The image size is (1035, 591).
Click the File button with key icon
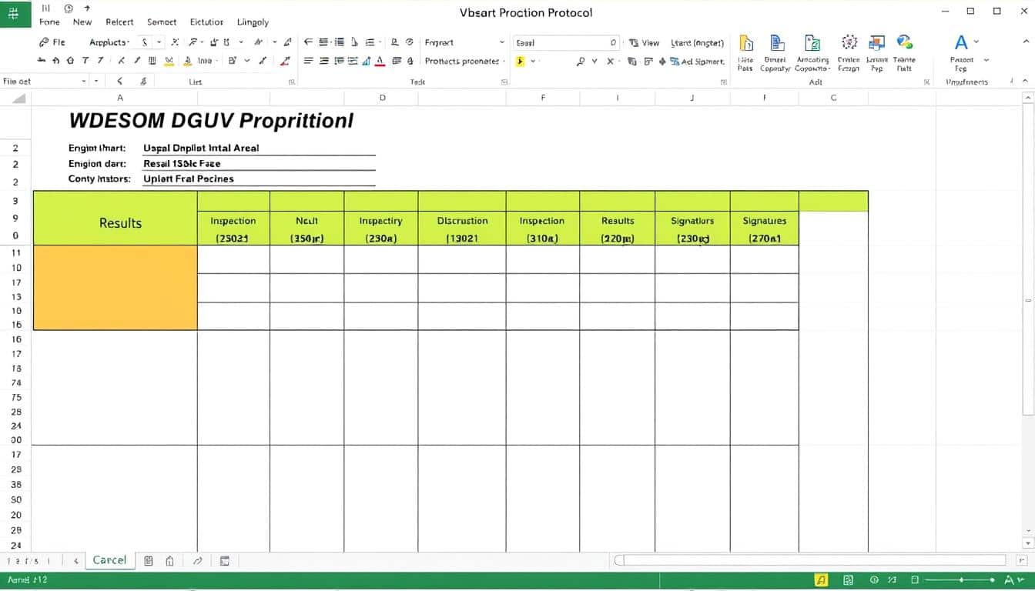[x=52, y=42]
